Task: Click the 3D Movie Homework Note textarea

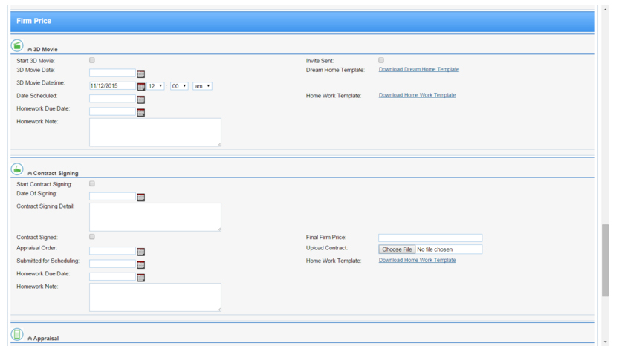Action: pyautogui.click(x=155, y=132)
